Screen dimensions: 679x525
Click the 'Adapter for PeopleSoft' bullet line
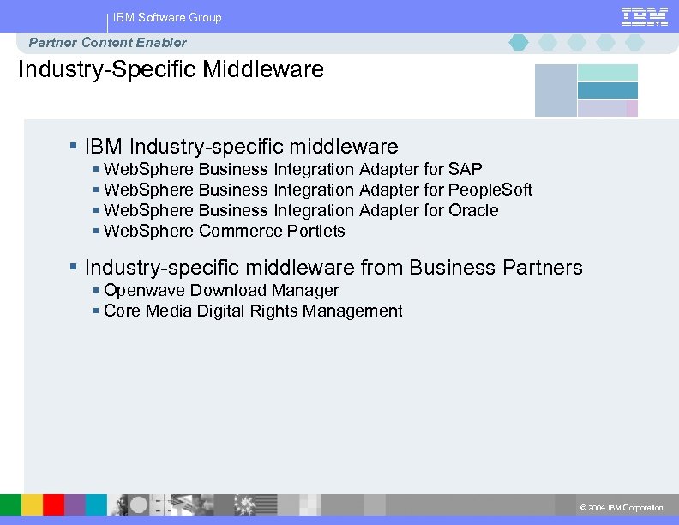tap(317, 190)
